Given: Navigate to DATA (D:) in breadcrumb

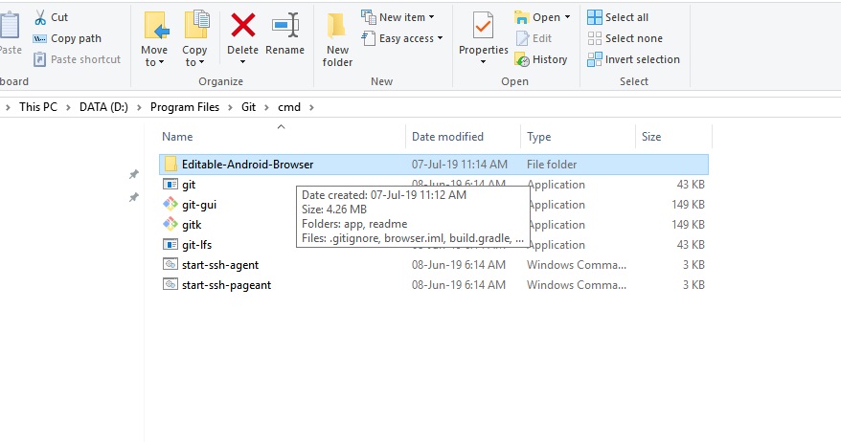Looking at the screenshot, I should tap(103, 107).
